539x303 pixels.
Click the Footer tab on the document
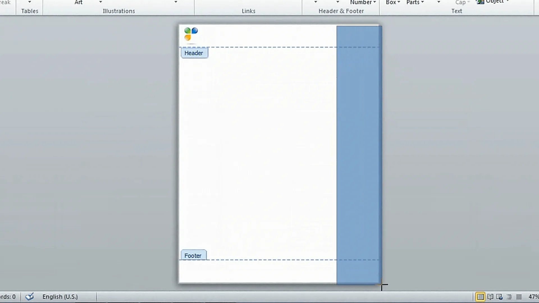[193, 255]
